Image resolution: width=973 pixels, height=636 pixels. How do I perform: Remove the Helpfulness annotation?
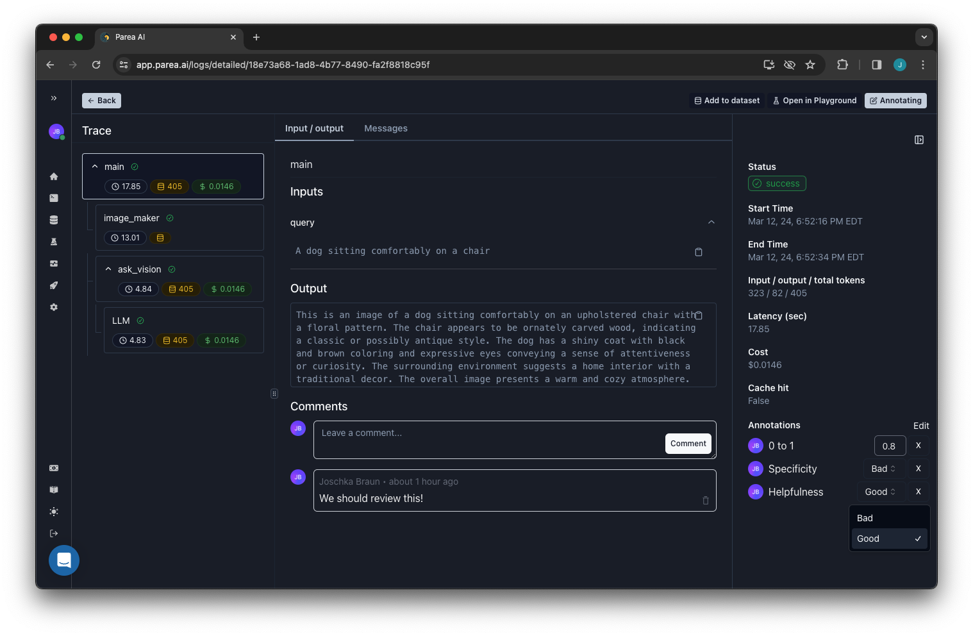click(919, 492)
